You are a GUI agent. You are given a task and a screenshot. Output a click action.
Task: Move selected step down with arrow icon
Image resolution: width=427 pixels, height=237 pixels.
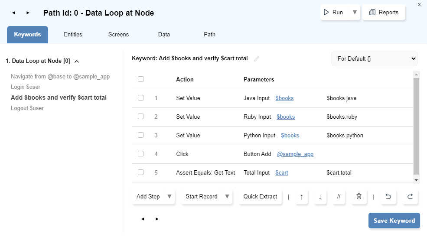click(320, 197)
